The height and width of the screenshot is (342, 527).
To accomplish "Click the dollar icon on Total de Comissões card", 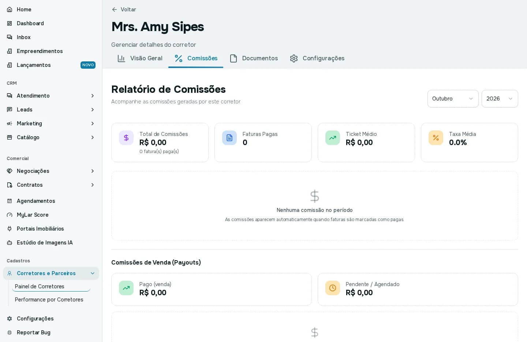I will tap(126, 138).
